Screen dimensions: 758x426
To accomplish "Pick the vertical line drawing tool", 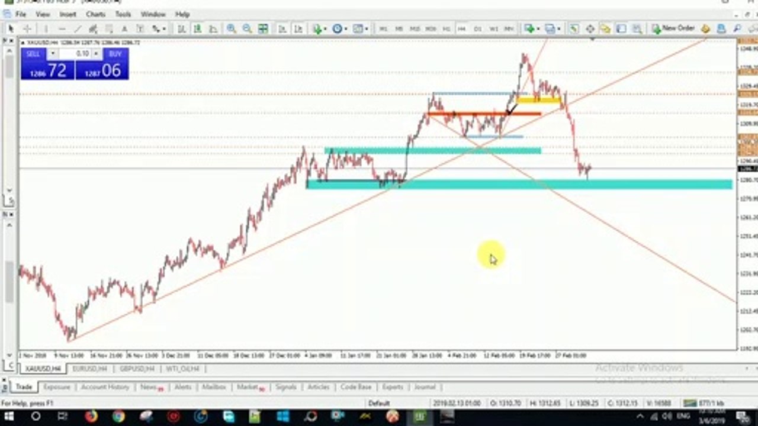I will (46, 28).
